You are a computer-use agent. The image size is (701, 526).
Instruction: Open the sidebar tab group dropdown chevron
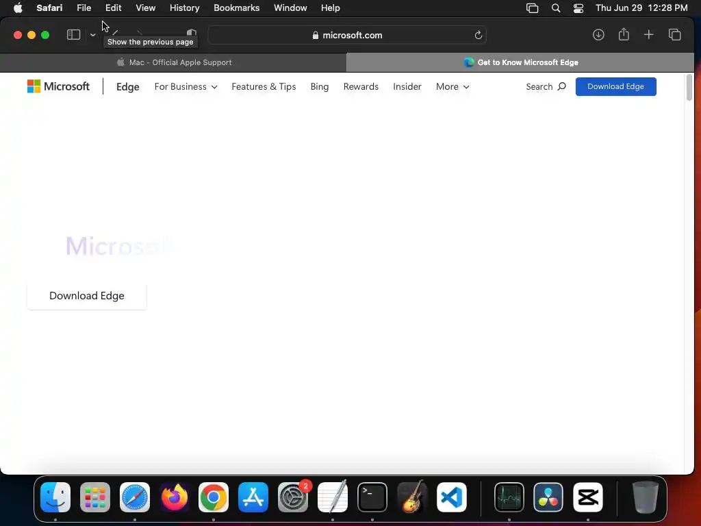(92, 35)
